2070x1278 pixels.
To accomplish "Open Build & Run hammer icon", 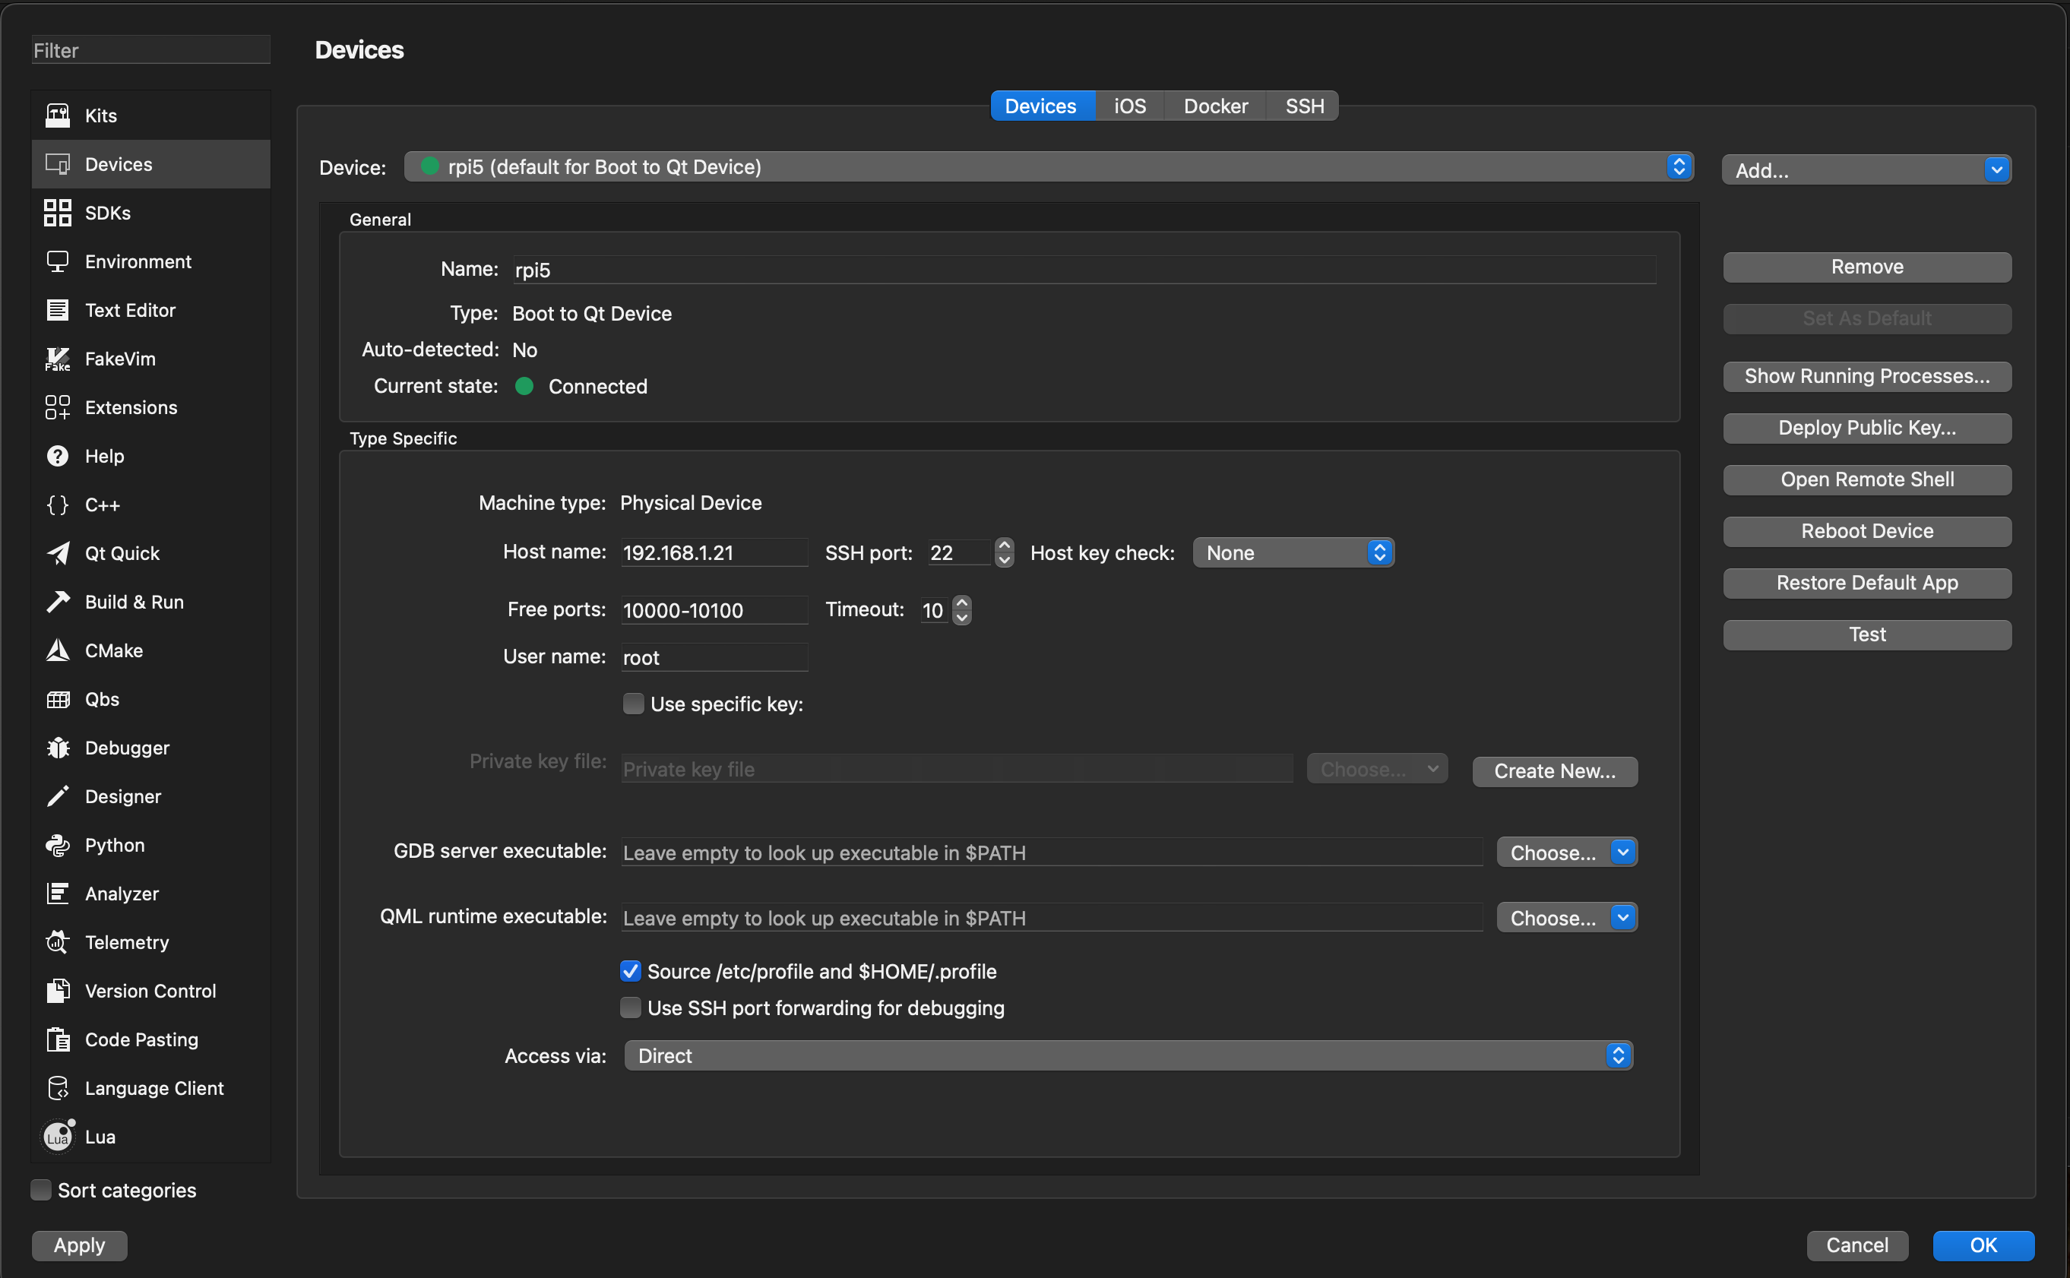I will pyautogui.click(x=58, y=602).
